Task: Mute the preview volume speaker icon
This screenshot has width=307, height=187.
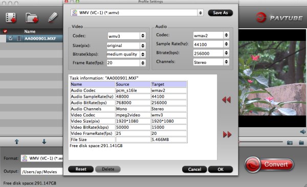Action: click(x=303, y=132)
